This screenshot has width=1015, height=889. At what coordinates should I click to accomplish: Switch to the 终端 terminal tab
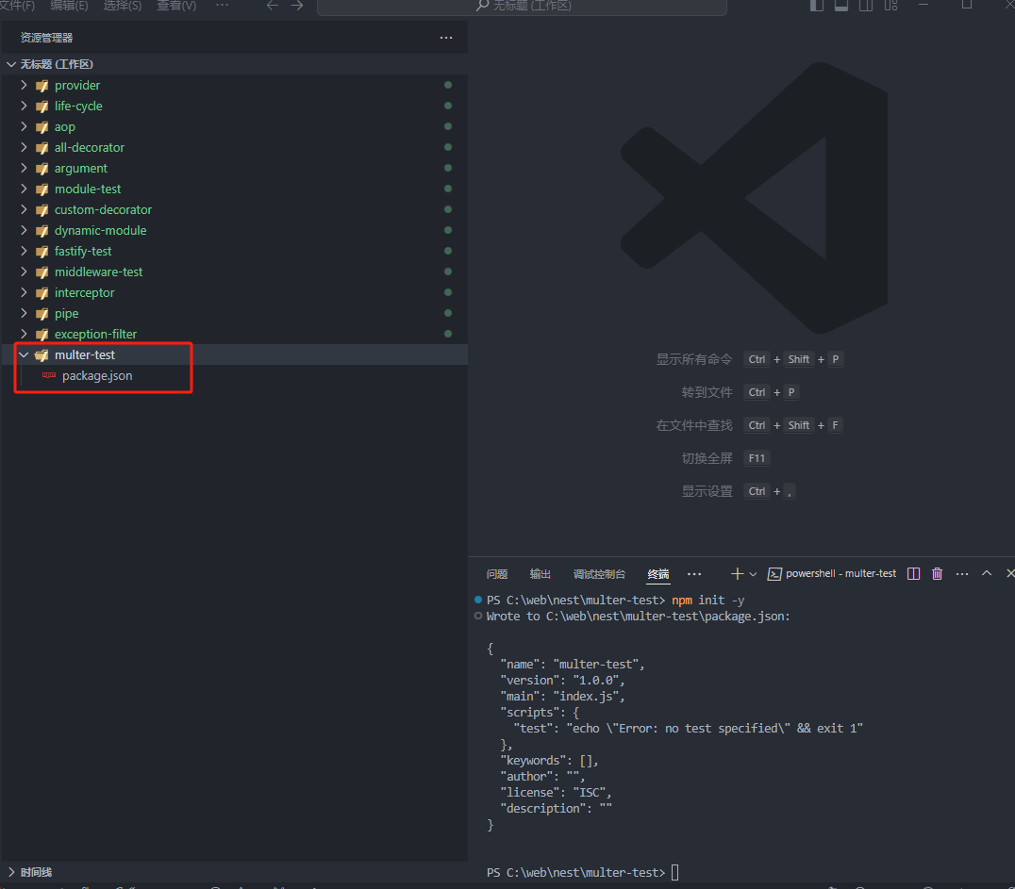(x=658, y=574)
